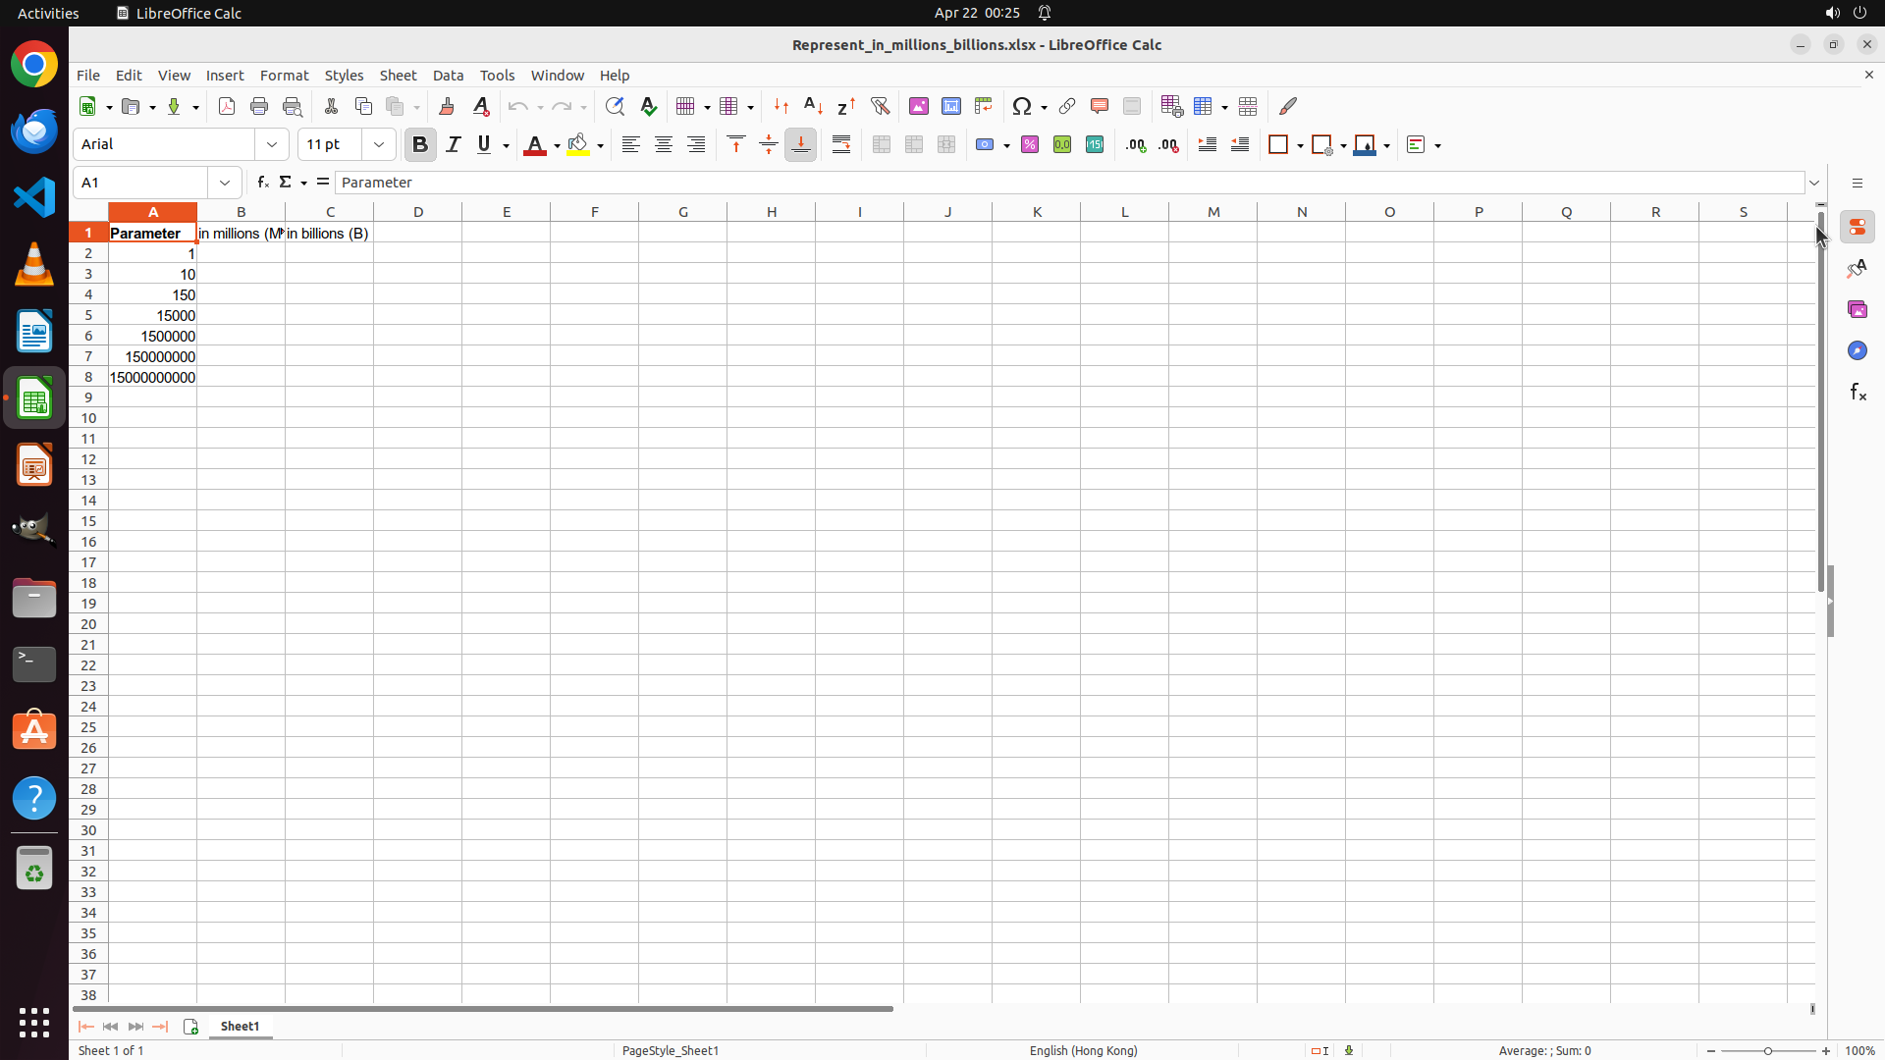The image size is (1885, 1060).
Task: Open the Data menu
Action: pyautogui.click(x=448, y=76)
